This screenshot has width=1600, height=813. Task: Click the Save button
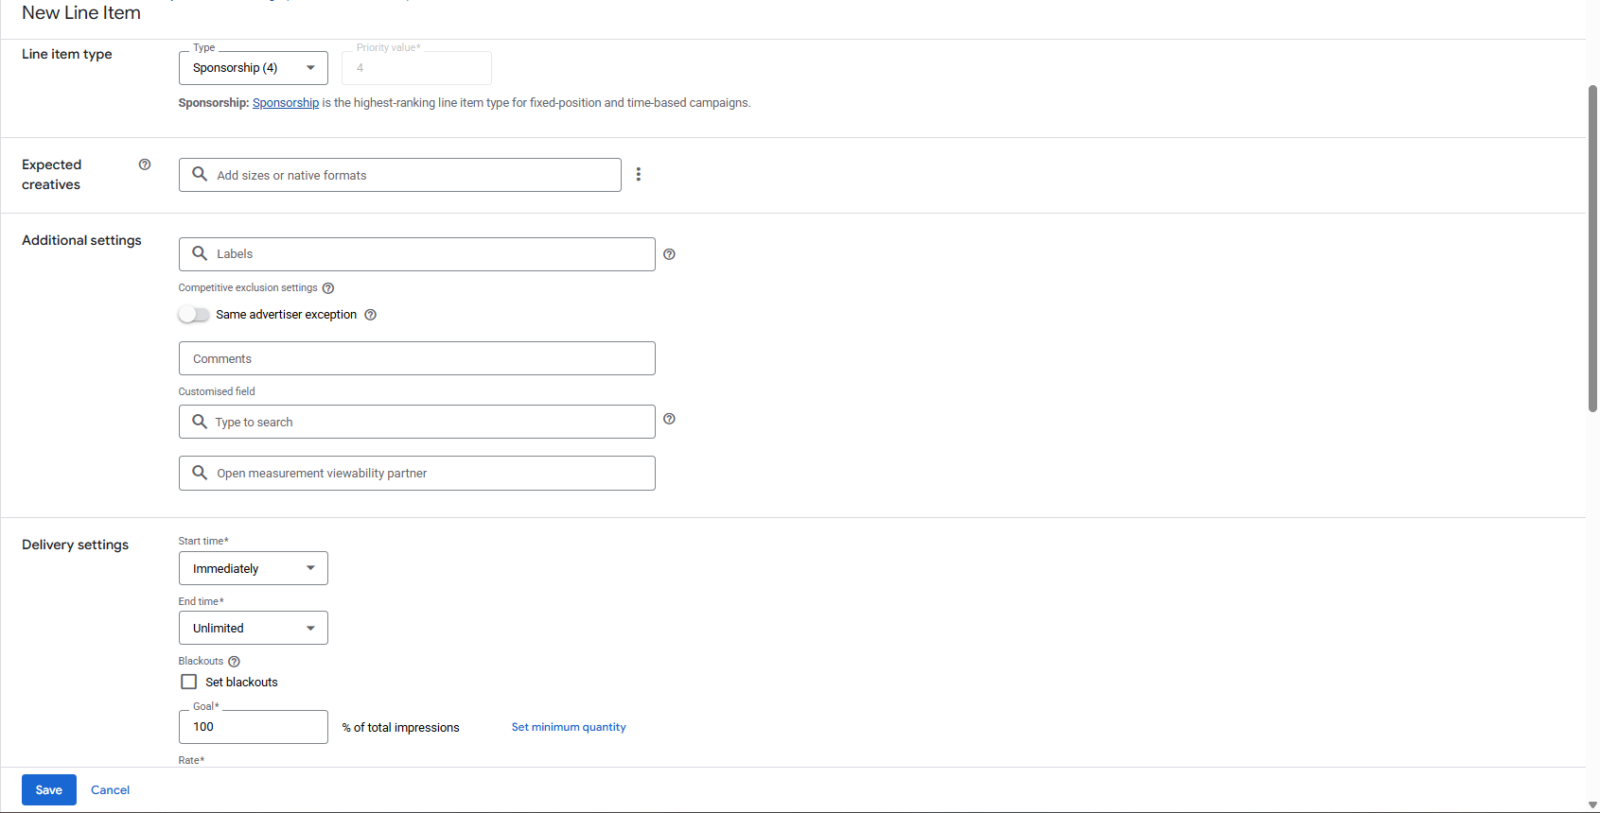(x=49, y=789)
